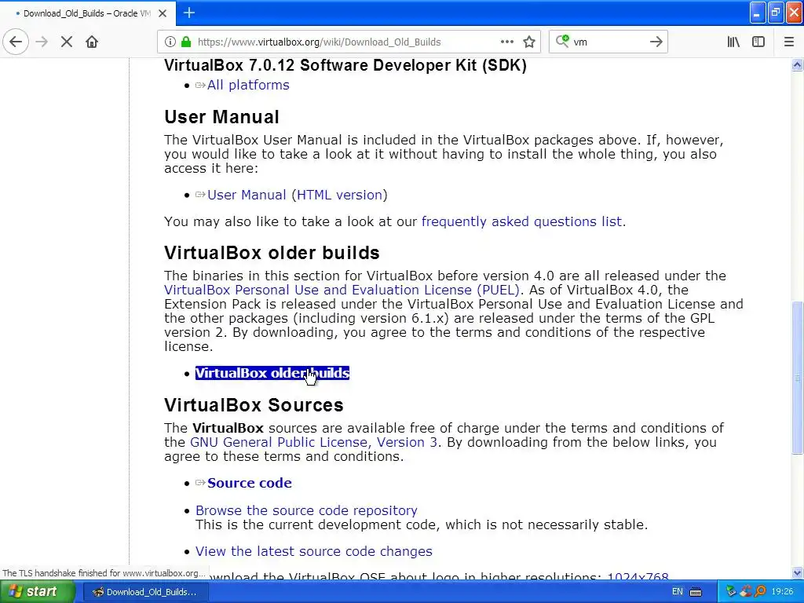Click the middle system tray icon
This screenshot has width=804, height=603.
click(x=746, y=592)
